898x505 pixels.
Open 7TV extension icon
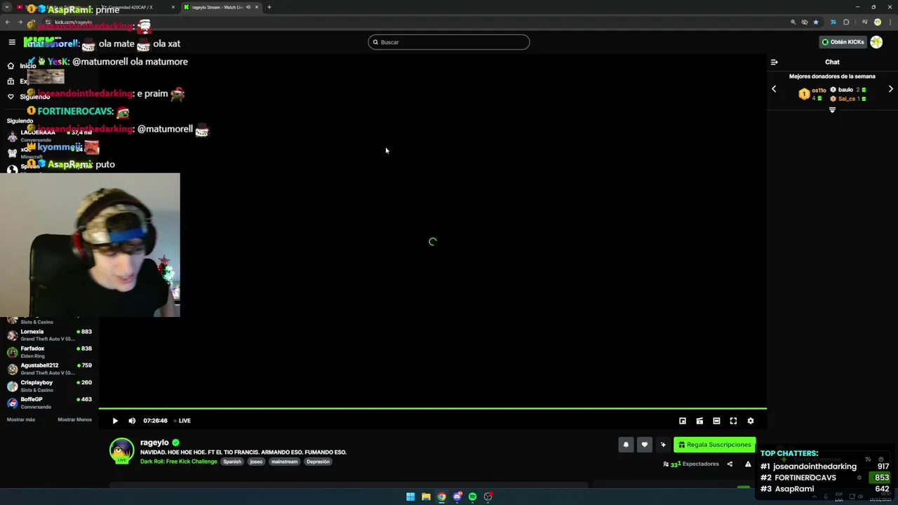tap(833, 22)
